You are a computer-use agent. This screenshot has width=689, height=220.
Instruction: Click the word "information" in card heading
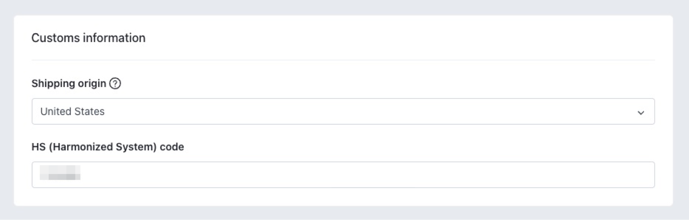(114, 38)
